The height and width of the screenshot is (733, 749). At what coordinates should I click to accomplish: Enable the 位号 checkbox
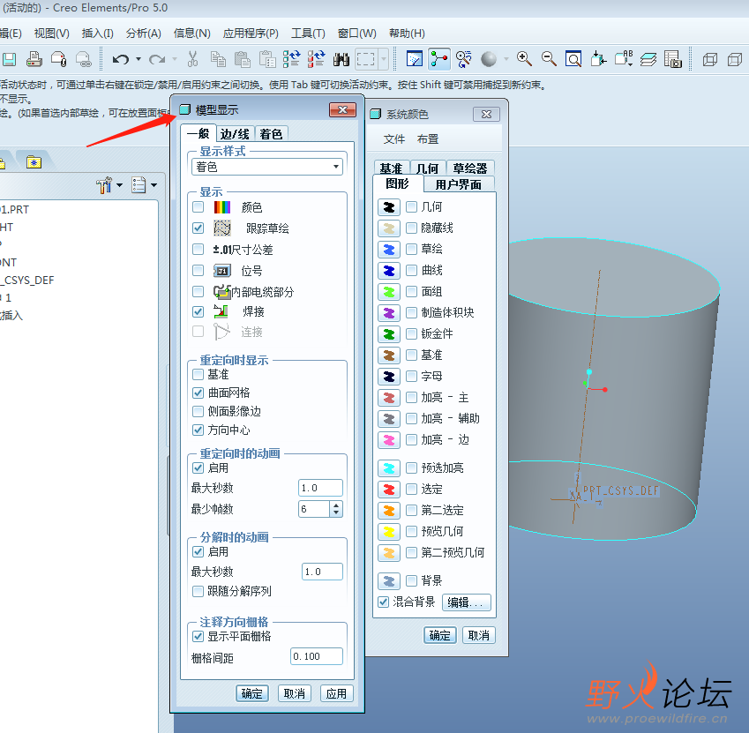[198, 271]
